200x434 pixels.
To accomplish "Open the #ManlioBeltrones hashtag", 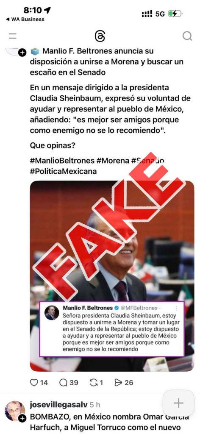I will [x=62, y=161].
